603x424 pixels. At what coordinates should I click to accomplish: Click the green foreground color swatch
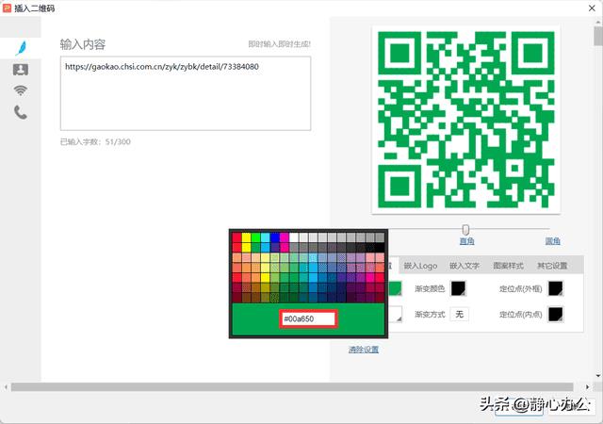395,288
